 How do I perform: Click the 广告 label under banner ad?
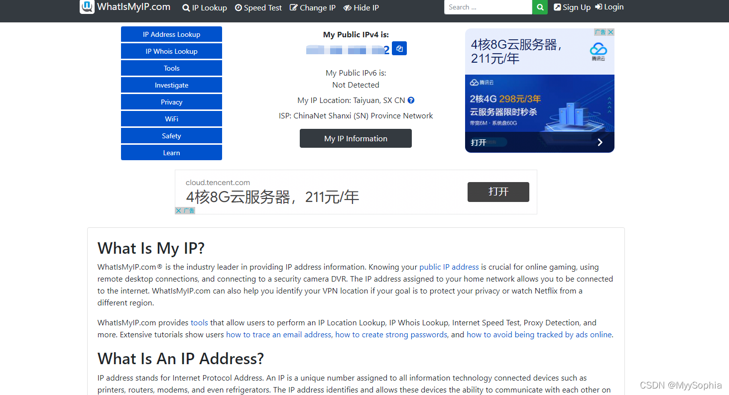pyautogui.click(x=189, y=210)
